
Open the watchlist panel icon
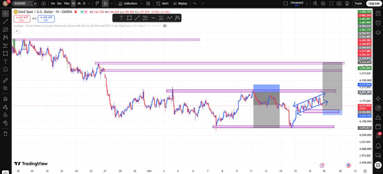coord(378,14)
